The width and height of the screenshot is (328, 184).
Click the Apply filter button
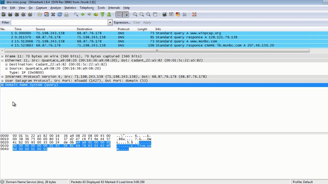(147, 22)
